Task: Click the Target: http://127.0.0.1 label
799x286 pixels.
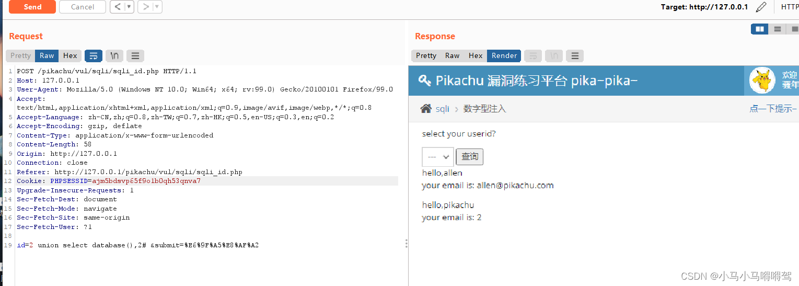Action: (704, 7)
